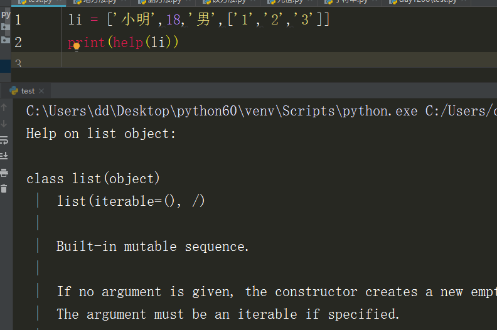Click the nested list ['1','2','3']
The height and width of the screenshot is (330, 497).
[275, 19]
